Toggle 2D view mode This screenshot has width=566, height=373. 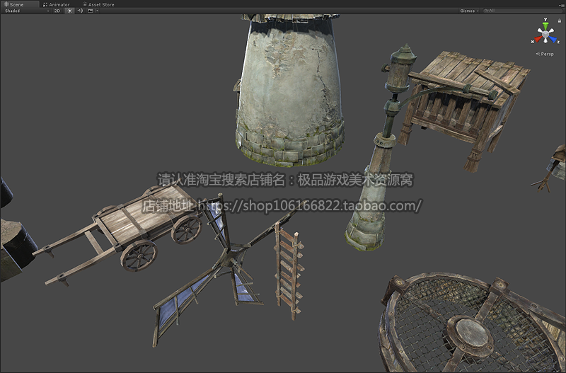click(57, 11)
